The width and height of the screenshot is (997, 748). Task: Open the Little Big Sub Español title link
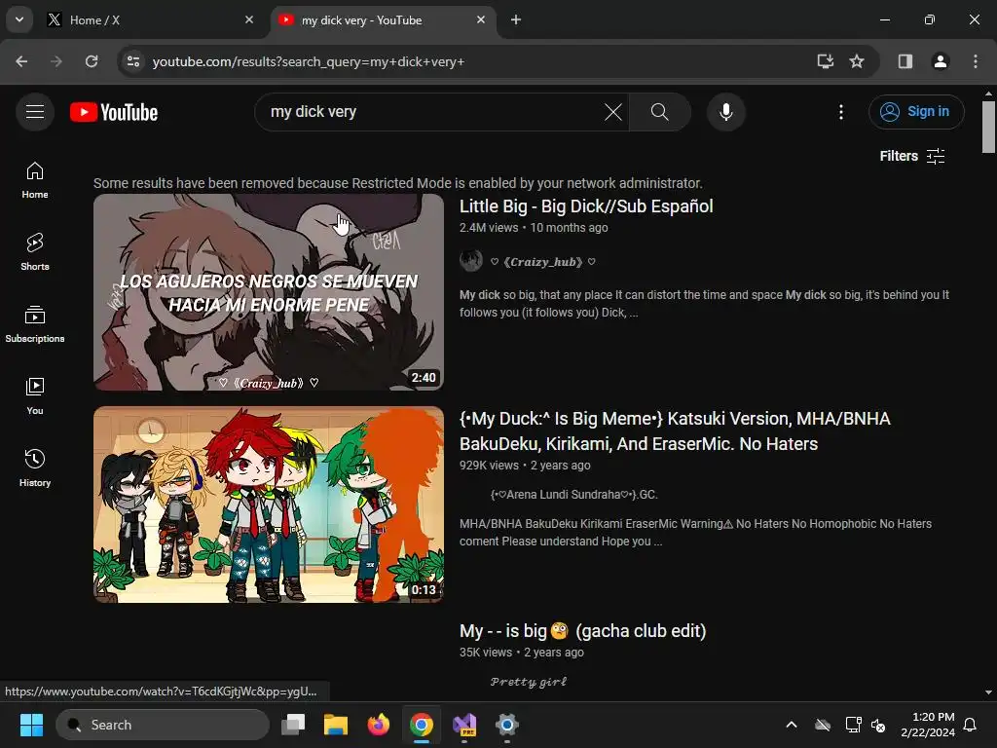tap(586, 206)
